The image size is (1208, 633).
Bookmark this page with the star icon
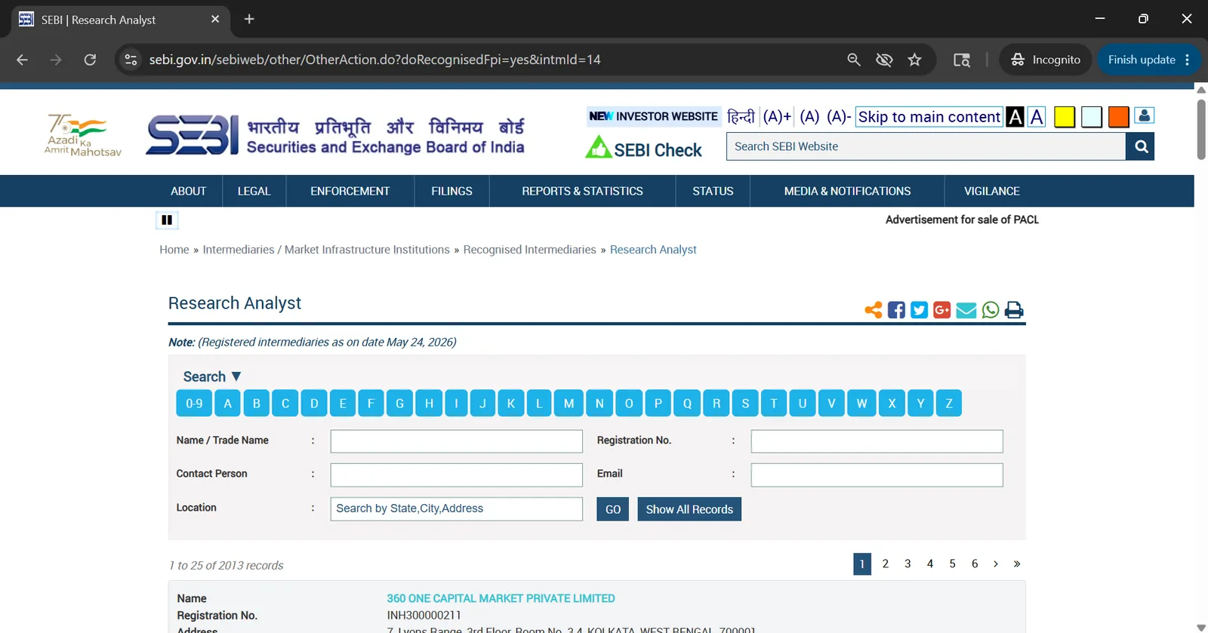tap(915, 60)
